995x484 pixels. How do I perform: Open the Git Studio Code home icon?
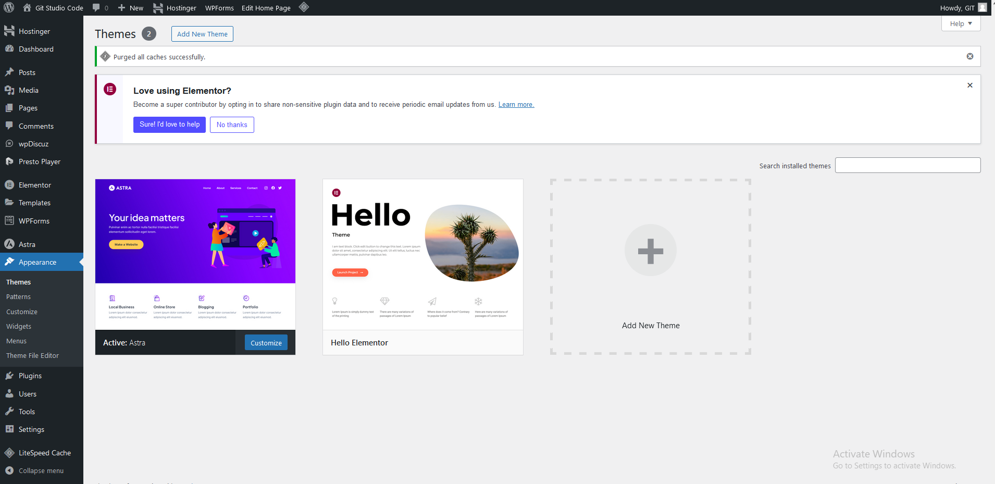27,8
